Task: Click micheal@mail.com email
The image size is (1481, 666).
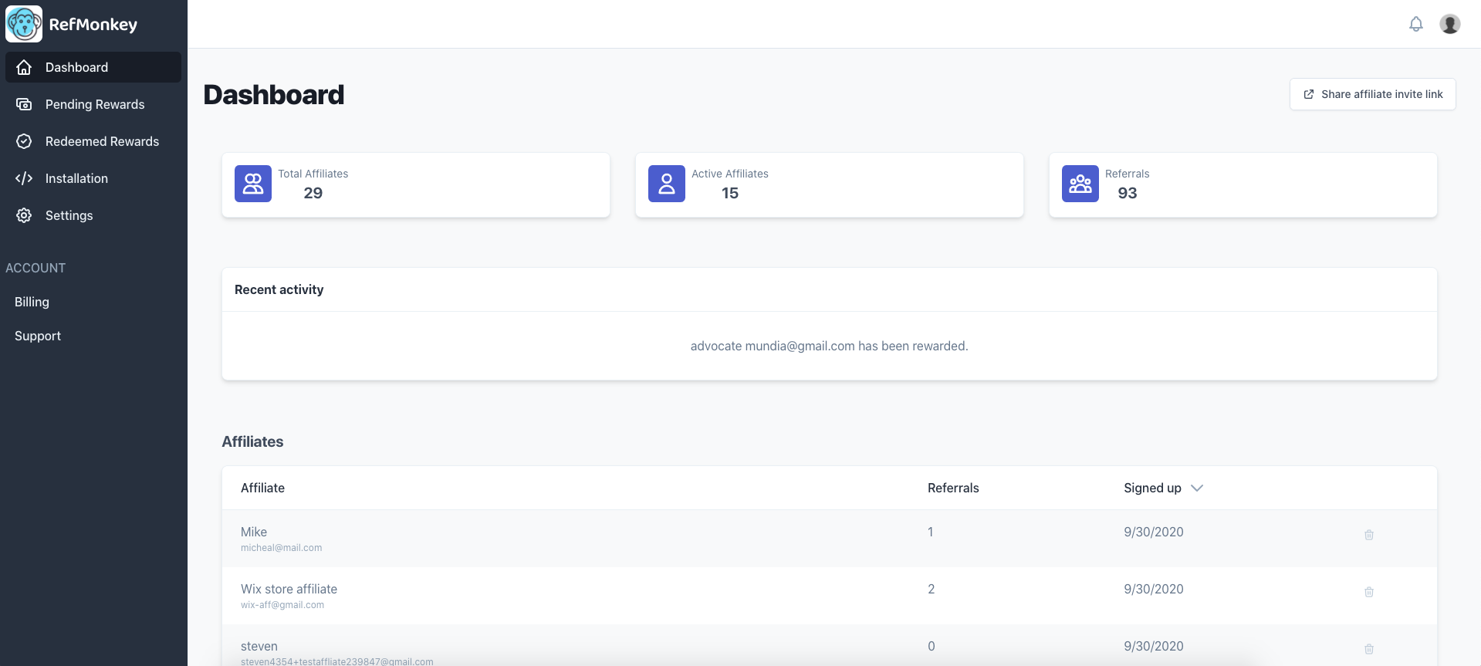Action: (282, 548)
